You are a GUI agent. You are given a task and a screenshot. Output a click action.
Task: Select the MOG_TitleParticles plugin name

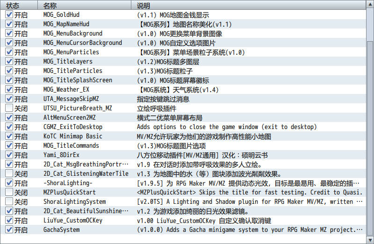[x=73, y=71]
